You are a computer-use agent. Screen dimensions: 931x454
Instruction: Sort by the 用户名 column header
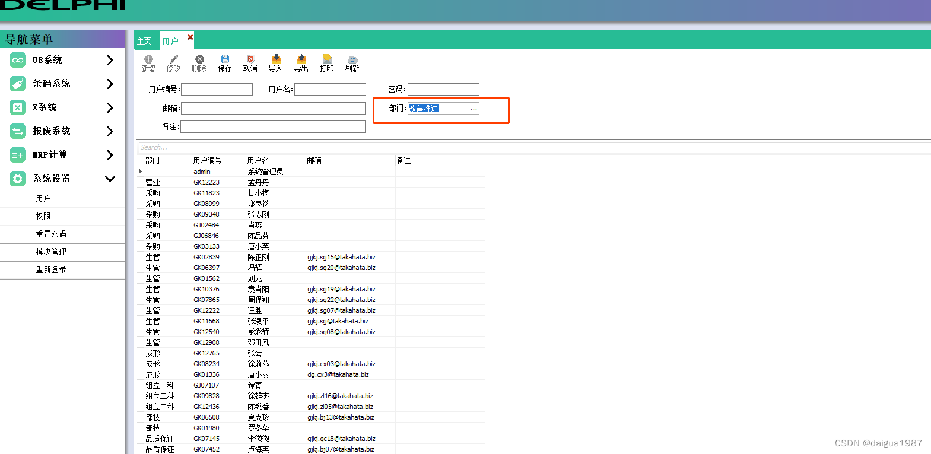276,160
